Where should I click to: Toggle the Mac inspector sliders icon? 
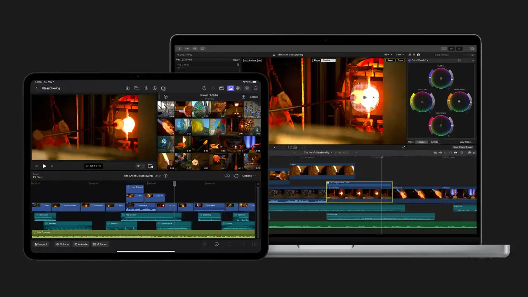point(459,48)
